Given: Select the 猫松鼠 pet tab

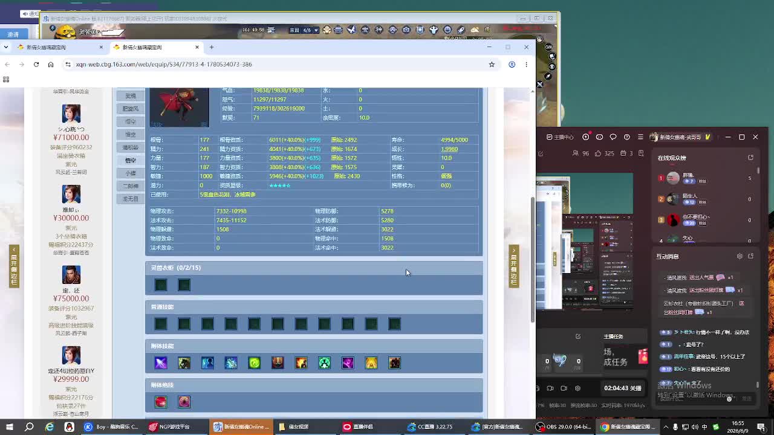Looking at the screenshot, I should point(131,147).
